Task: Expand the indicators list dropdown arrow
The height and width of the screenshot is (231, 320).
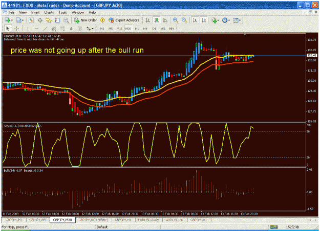Action: click(x=218, y=20)
